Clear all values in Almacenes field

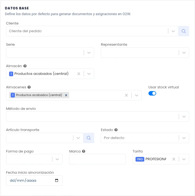point(126,95)
